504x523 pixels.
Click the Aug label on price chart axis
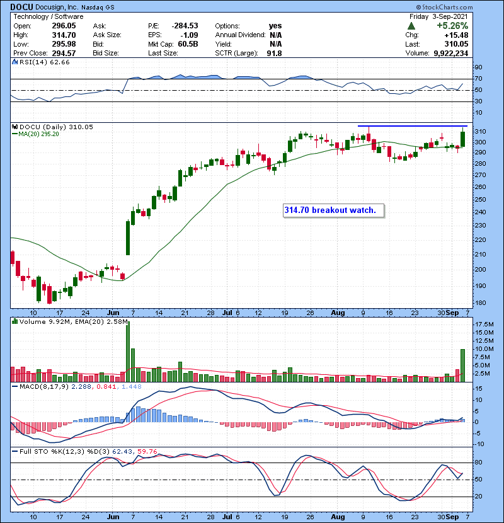pos(338,313)
